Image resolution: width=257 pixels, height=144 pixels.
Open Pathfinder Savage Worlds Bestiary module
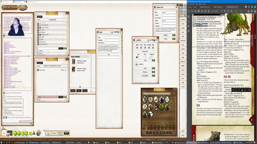[82, 62]
